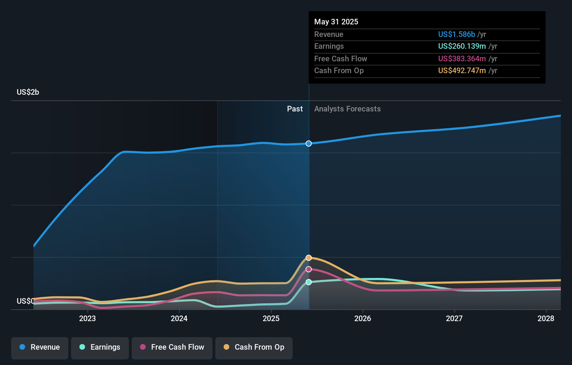This screenshot has height=365, width=572.
Task: Toggle the Free Cash Flow legend button
Action: [x=172, y=348]
